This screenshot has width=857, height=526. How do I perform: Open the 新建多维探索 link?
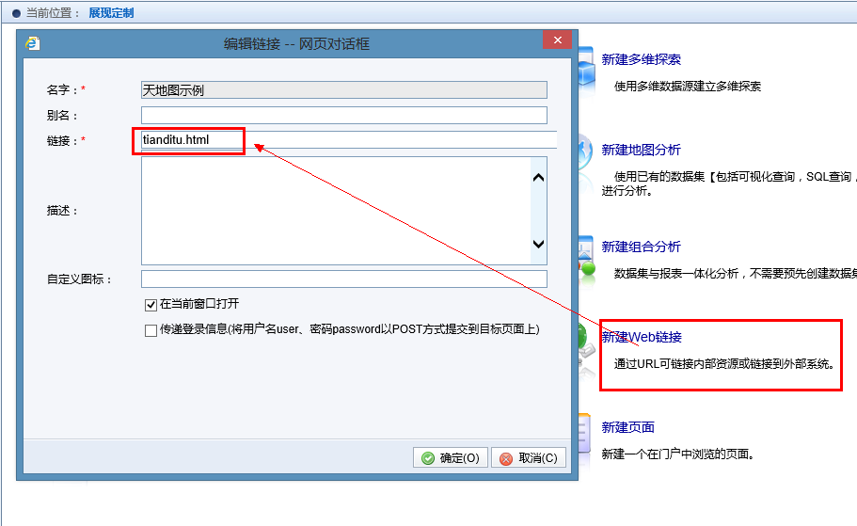pyautogui.click(x=642, y=59)
